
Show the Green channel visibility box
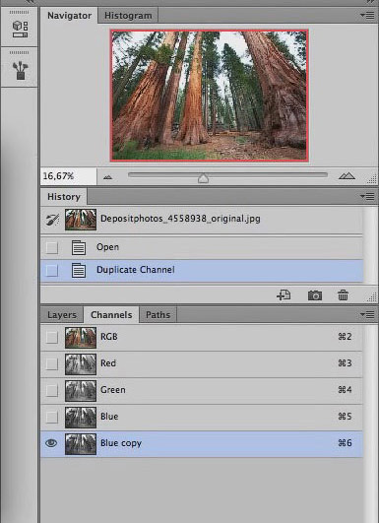click(51, 391)
